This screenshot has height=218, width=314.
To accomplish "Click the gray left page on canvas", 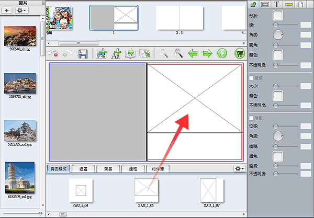I will [98, 112].
